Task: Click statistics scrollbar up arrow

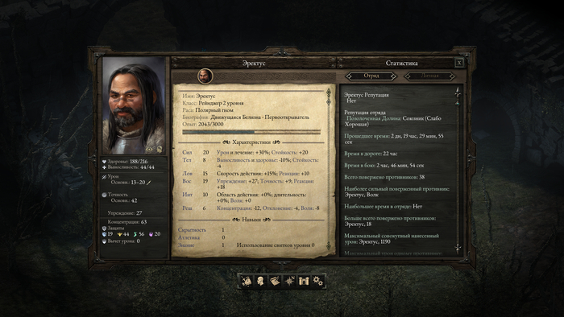Action: (x=458, y=92)
